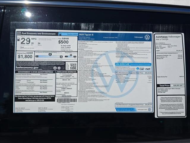
Task: Click the 'STANDARD FEATURES' heading
Action: click(x=85, y=42)
